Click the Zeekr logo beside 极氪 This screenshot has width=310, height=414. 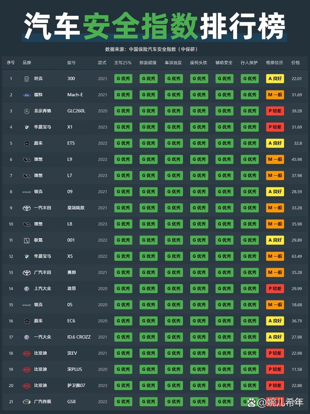(x=27, y=240)
